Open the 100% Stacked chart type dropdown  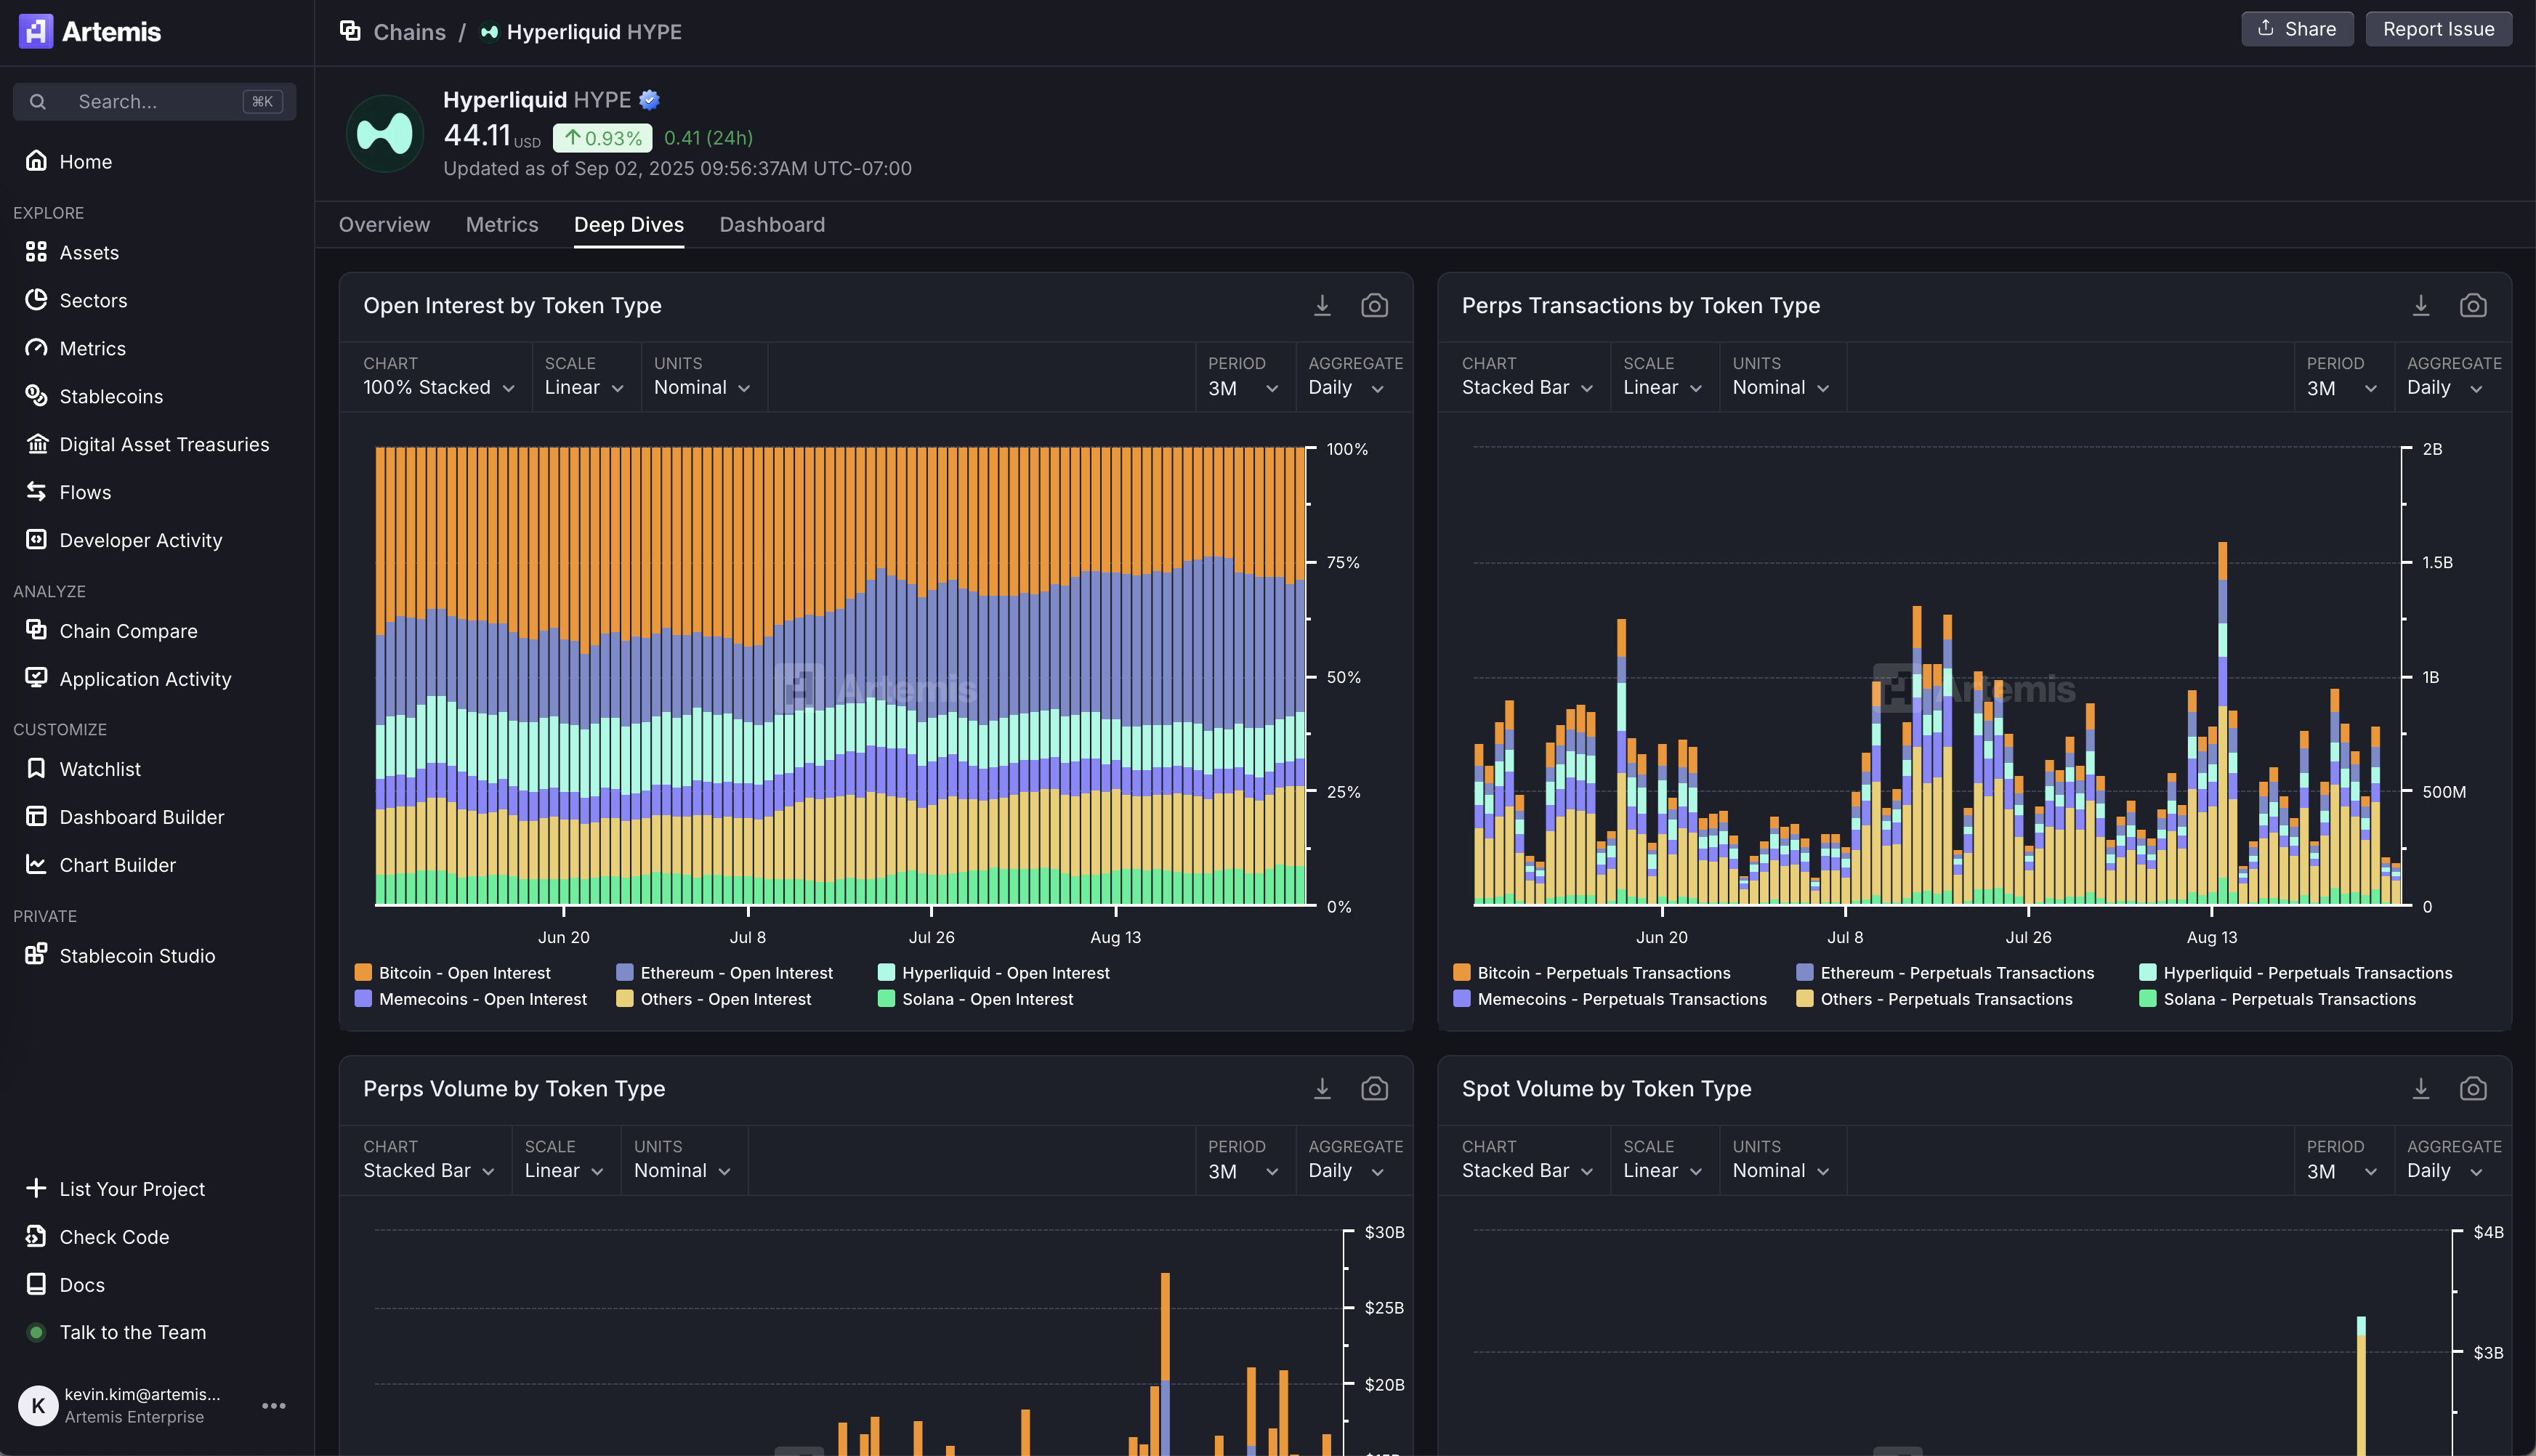point(439,387)
